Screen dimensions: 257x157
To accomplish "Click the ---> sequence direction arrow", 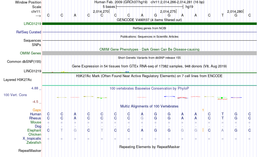I will 38,16.
